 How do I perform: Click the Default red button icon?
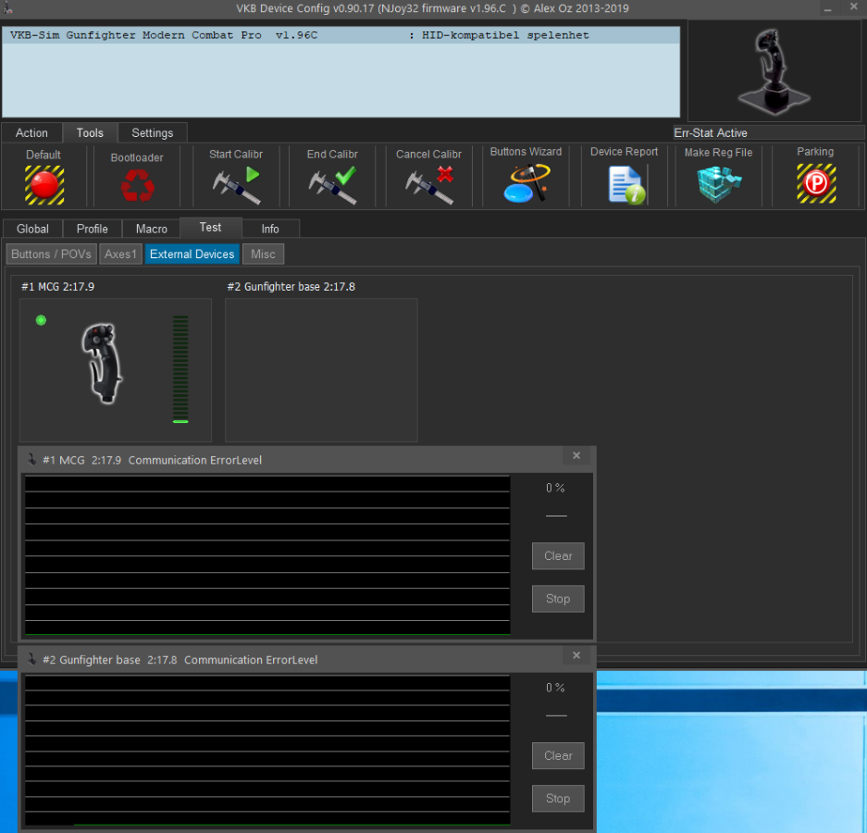(44, 185)
